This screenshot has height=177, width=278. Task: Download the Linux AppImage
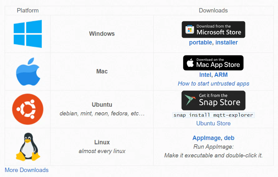pos(207,138)
